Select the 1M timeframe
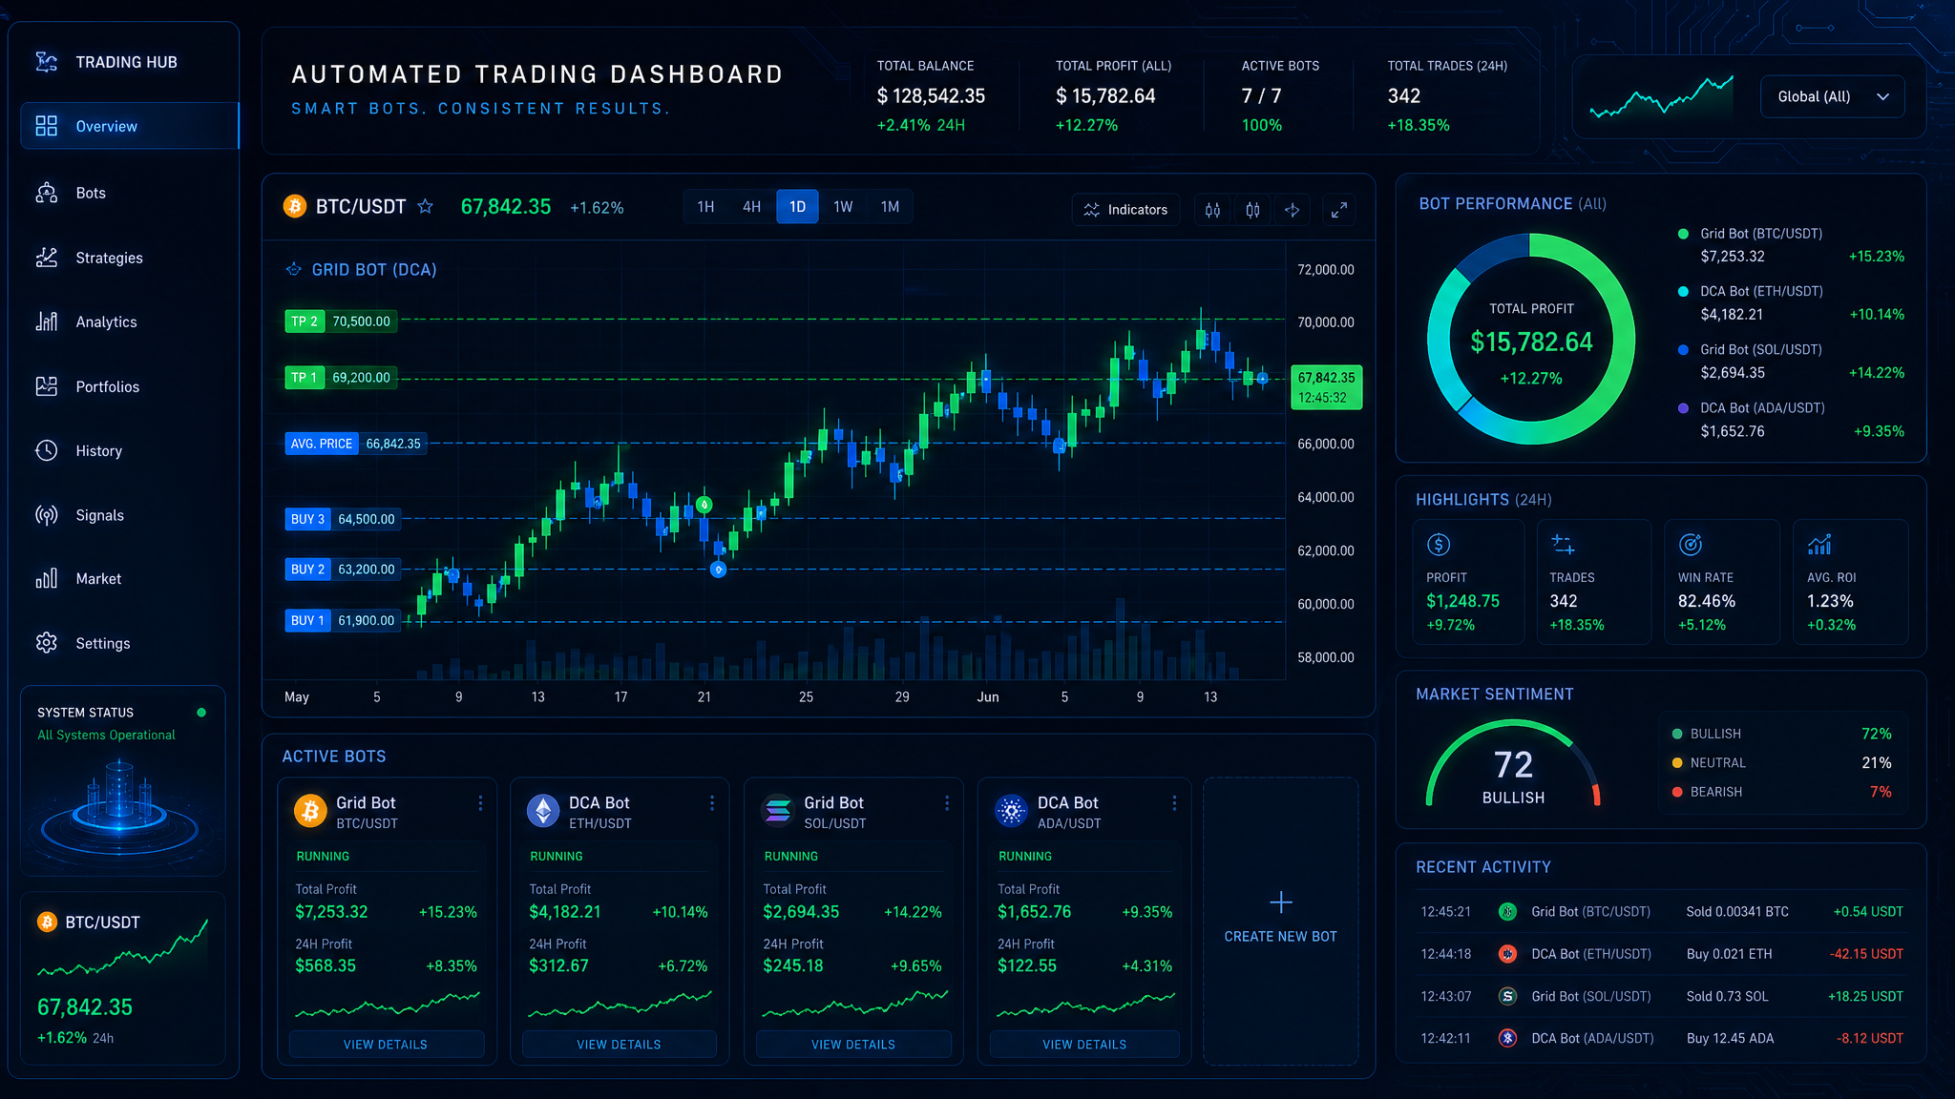The height and width of the screenshot is (1099, 1955). (890, 207)
